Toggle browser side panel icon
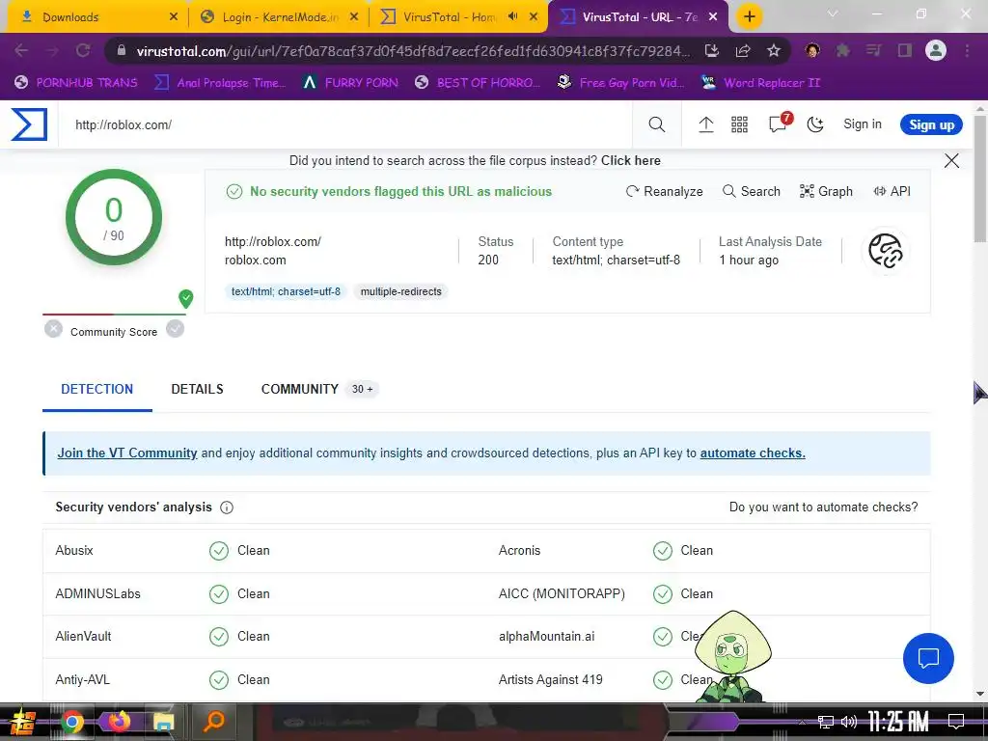The height and width of the screenshot is (741, 988). click(905, 50)
